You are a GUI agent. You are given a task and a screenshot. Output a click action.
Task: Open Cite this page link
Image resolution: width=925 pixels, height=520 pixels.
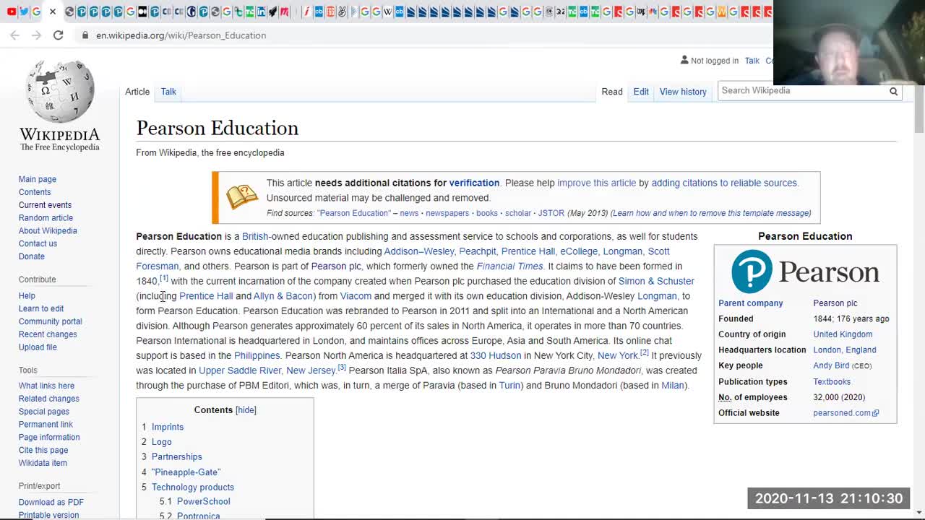[x=43, y=451]
